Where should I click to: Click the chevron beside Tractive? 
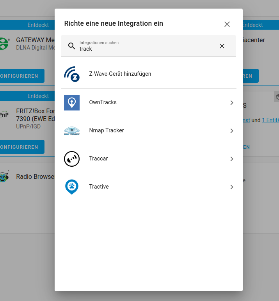pos(232,187)
